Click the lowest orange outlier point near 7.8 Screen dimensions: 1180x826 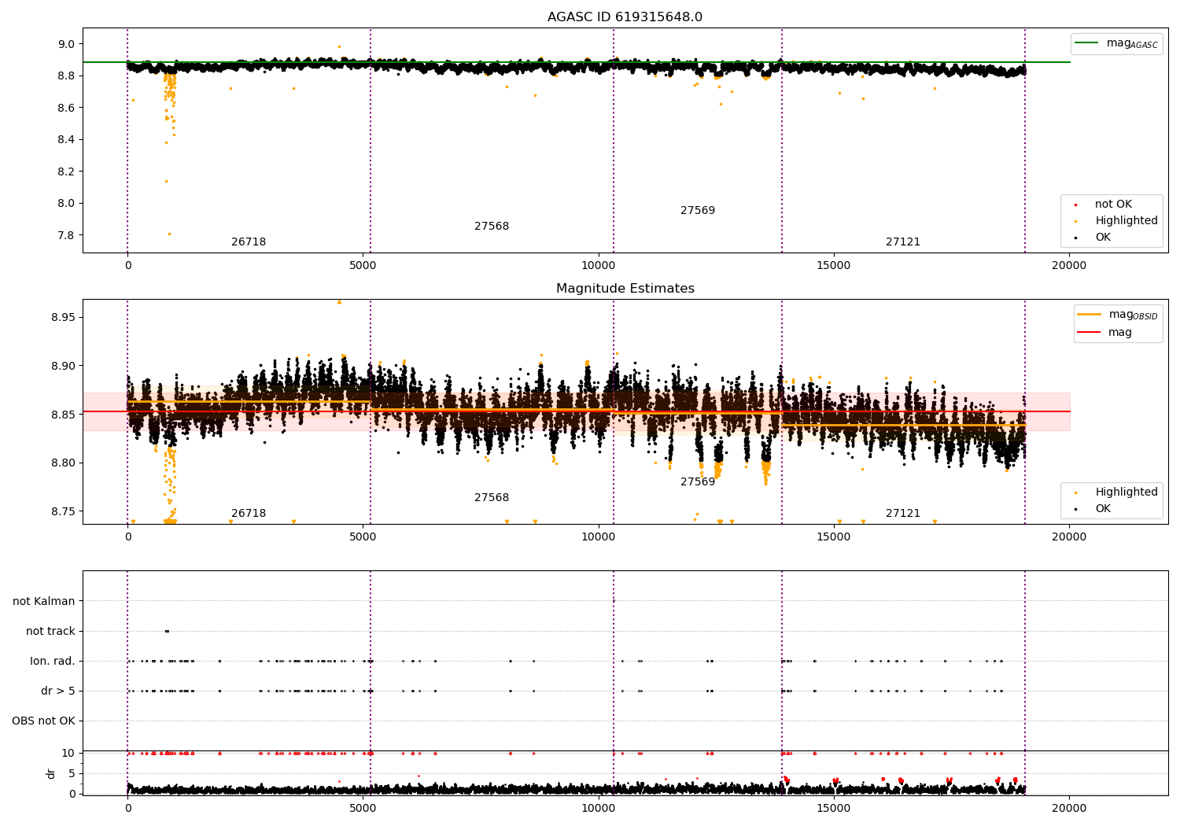(x=169, y=234)
